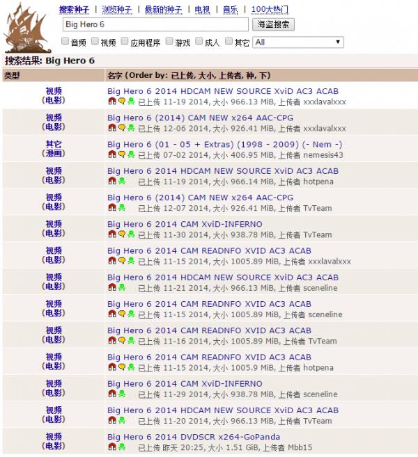The width and height of the screenshot is (418, 457).
Task: Check the 游戏 (games) checkbox
Action: click(x=169, y=41)
